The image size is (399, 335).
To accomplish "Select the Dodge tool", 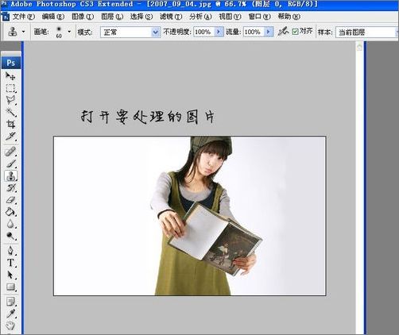I will pyautogui.click(x=10, y=236).
